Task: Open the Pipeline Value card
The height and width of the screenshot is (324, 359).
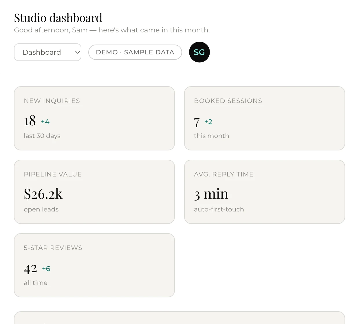Action: 94,192
